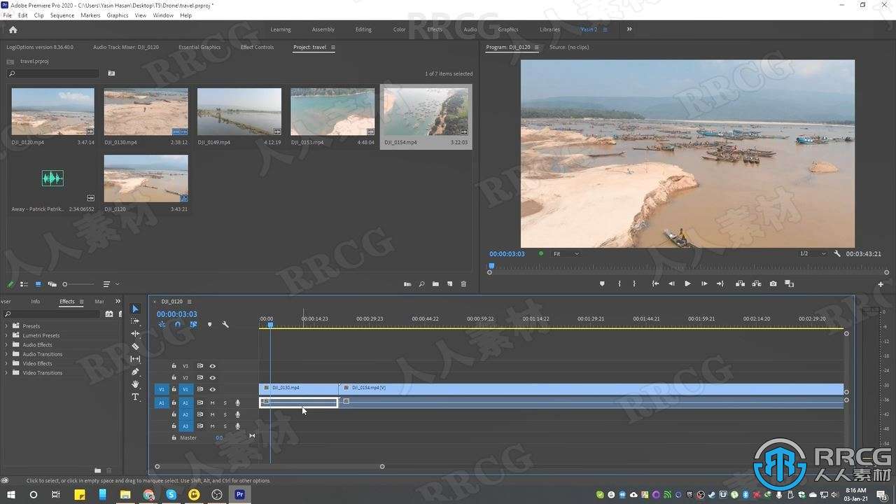Click the Find magnifier in Project panel
The height and width of the screenshot is (504, 896).
[421, 284]
